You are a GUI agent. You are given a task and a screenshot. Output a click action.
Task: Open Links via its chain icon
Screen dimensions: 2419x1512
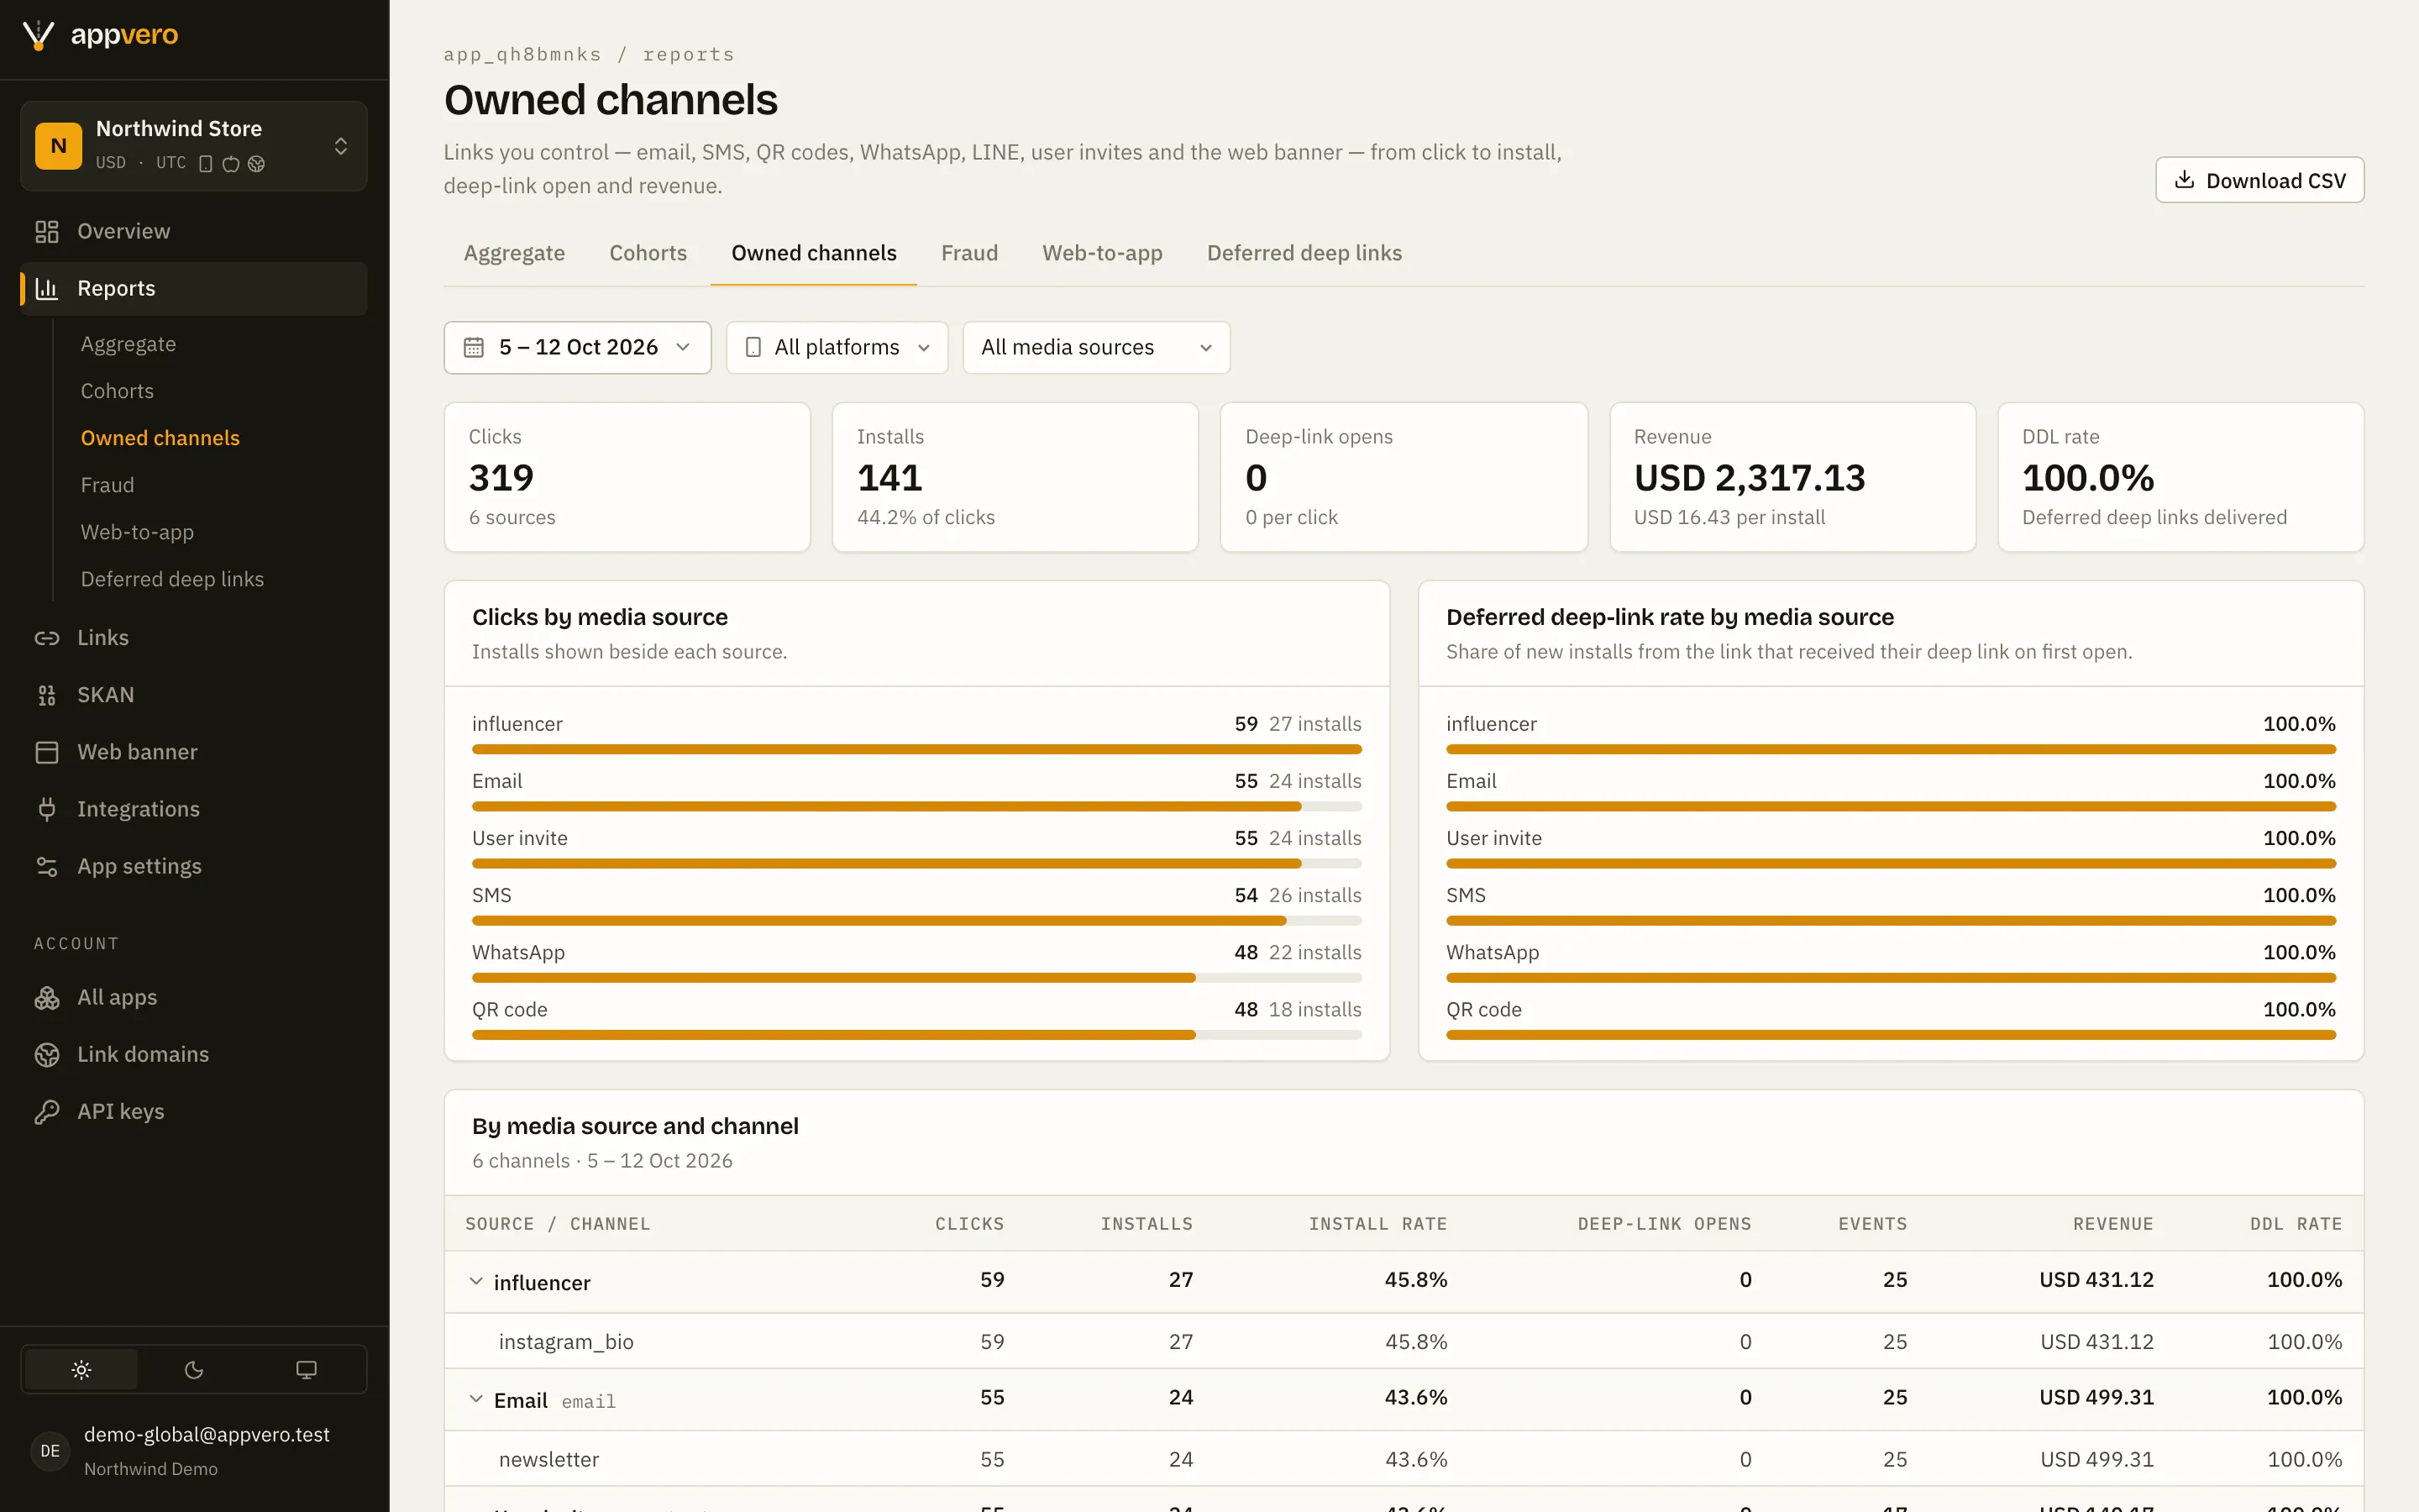pyautogui.click(x=47, y=637)
